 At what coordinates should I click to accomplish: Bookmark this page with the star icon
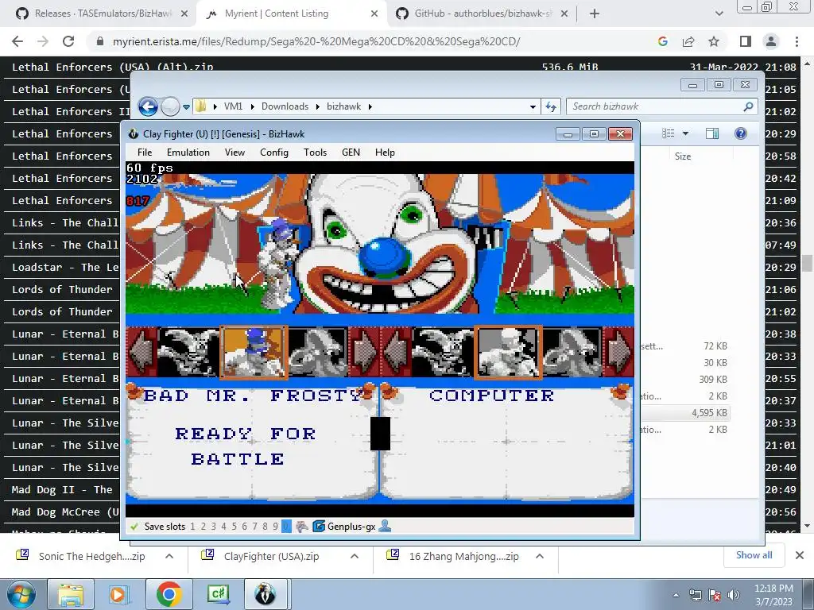(714, 41)
